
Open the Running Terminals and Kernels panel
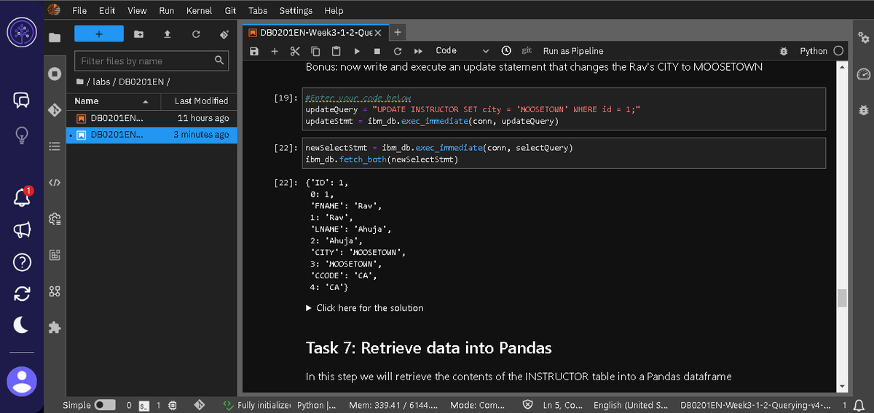[x=54, y=74]
